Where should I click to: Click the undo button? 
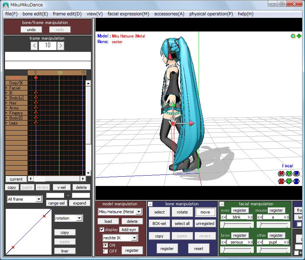click(31, 30)
